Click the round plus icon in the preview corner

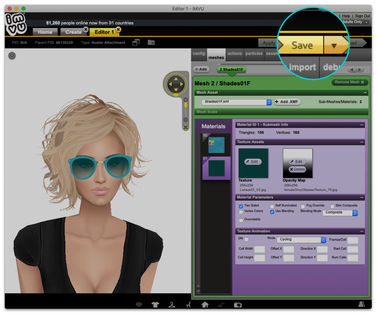click(12, 56)
